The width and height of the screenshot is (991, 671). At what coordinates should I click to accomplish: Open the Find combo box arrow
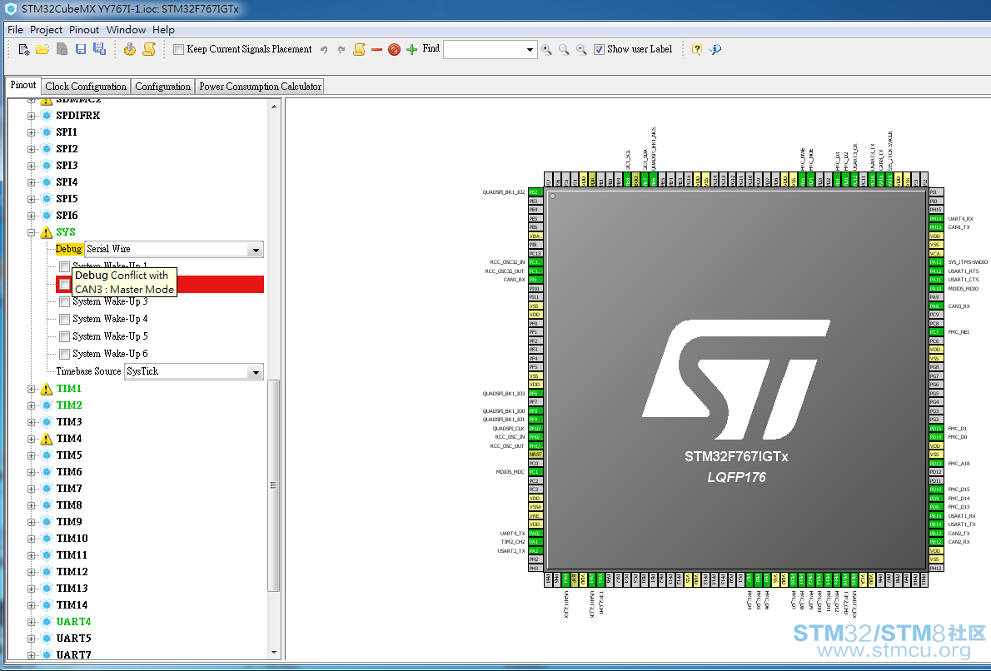click(530, 49)
